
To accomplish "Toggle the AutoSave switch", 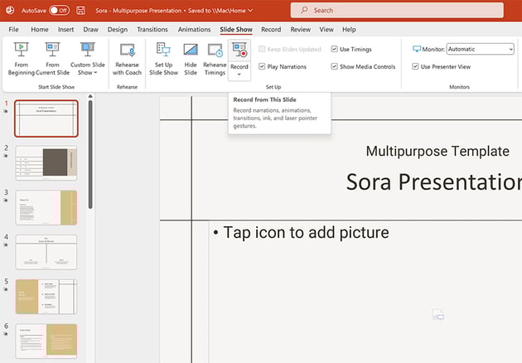I will tap(59, 10).
